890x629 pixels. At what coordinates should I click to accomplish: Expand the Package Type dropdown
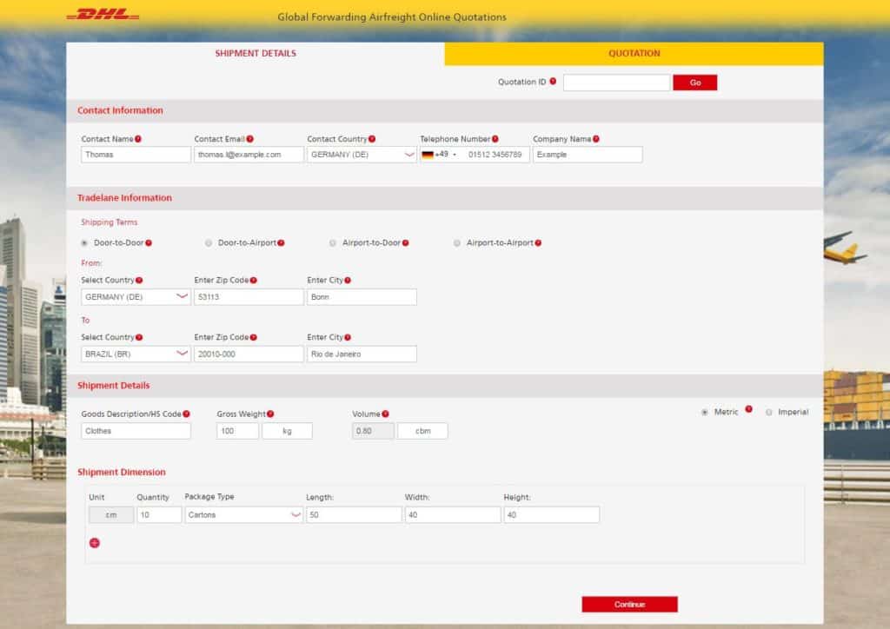click(x=243, y=514)
